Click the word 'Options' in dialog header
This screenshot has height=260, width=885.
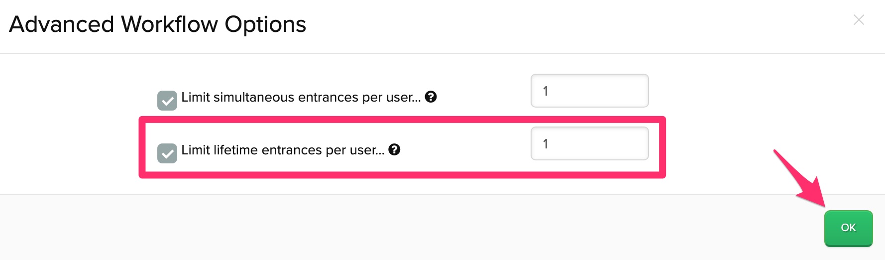[265, 24]
